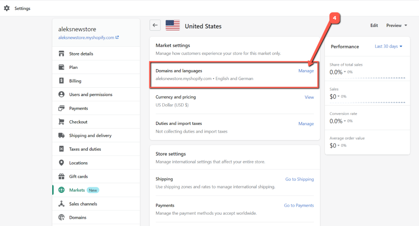Click 'Not collecting duties and import taxes' text
419x226 pixels.
point(192,131)
